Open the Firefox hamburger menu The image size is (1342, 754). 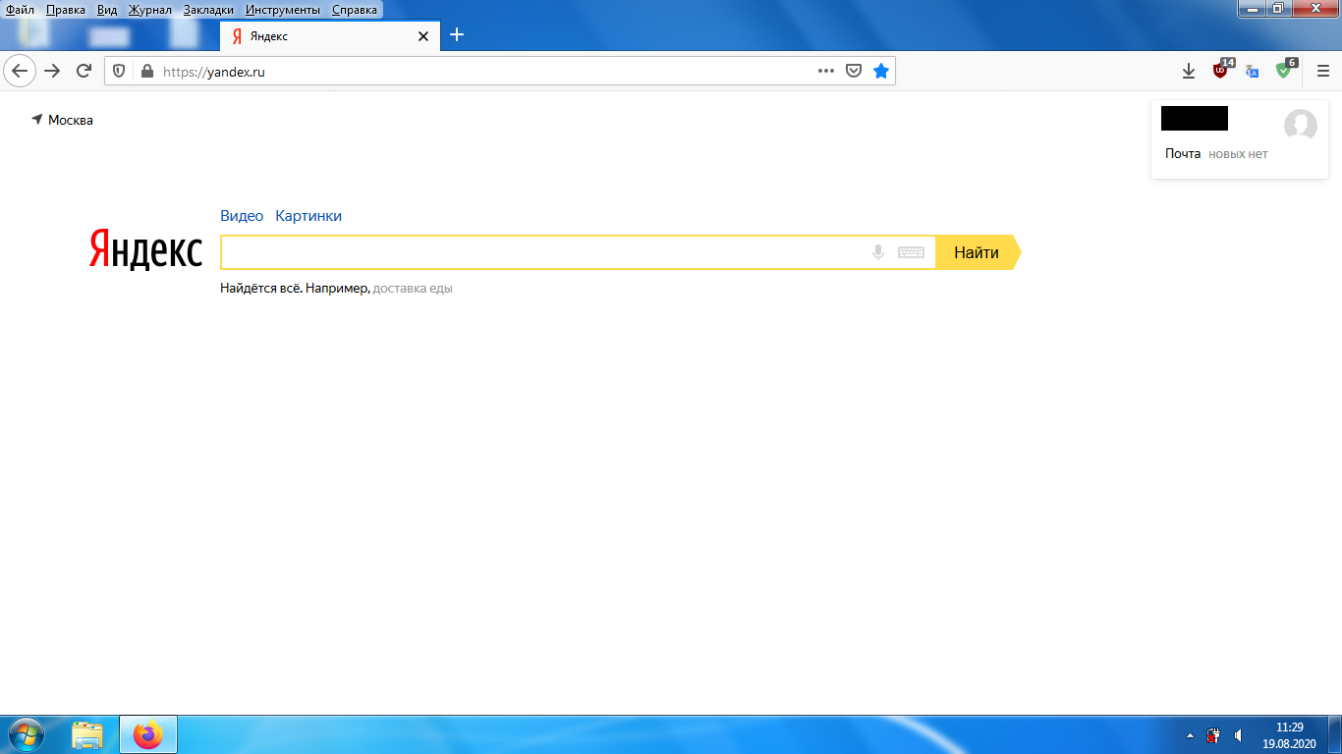[x=1323, y=71]
